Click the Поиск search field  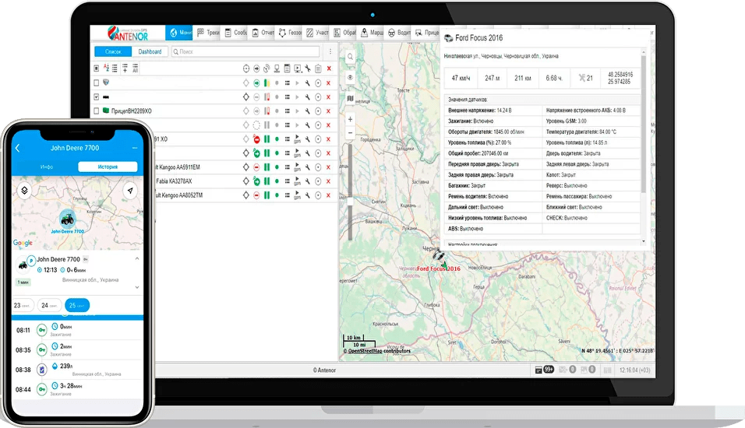click(x=245, y=51)
